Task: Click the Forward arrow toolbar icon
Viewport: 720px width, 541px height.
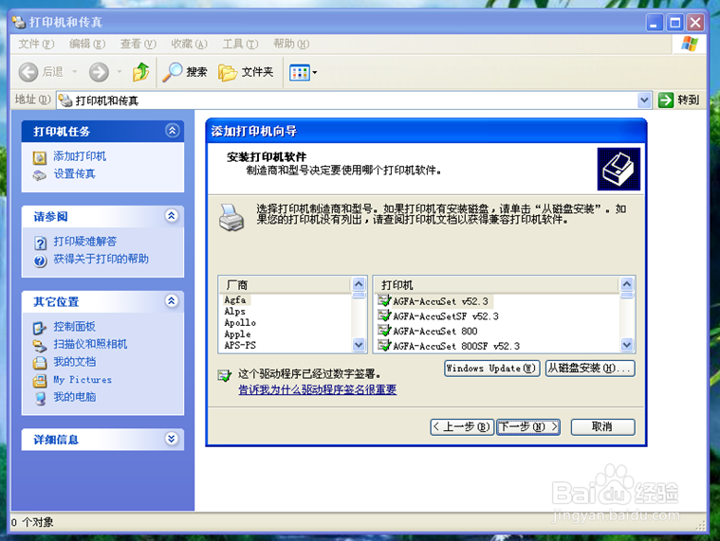Action: coord(99,72)
